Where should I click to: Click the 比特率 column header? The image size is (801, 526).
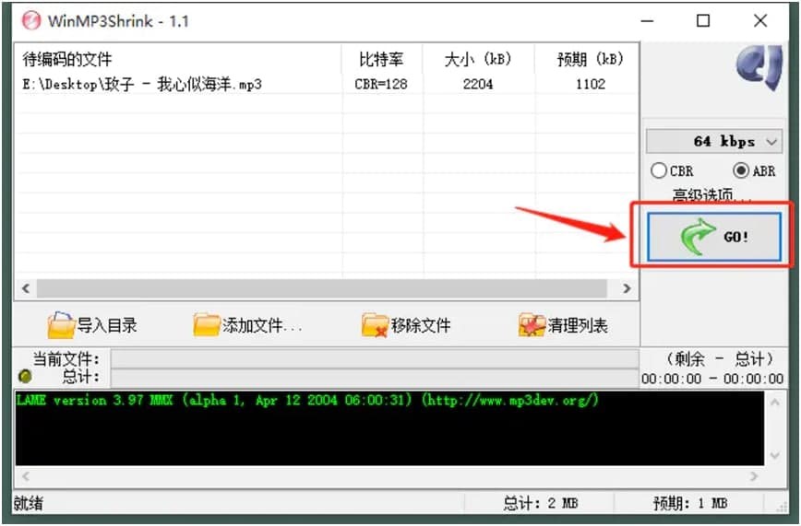pos(382,59)
